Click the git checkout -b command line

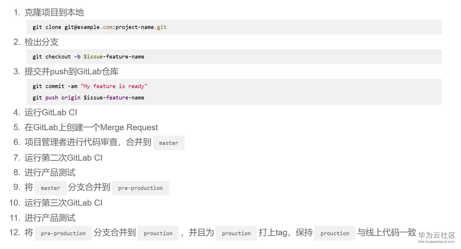click(88, 57)
